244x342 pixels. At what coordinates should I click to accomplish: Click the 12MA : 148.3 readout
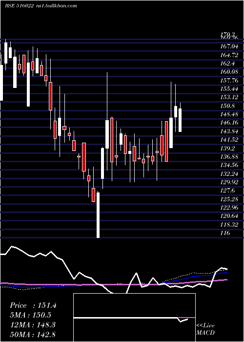pyautogui.click(x=33, y=325)
